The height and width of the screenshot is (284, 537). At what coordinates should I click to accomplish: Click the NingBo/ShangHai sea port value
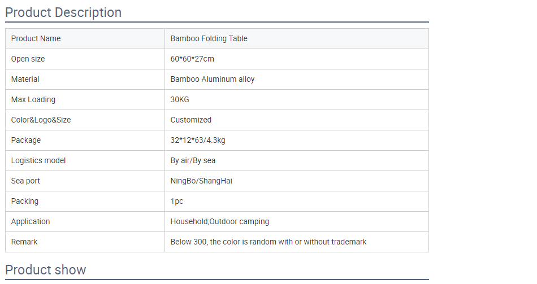(201, 181)
